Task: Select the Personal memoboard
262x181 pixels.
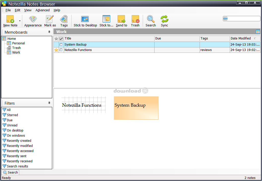Action: [18, 43]
